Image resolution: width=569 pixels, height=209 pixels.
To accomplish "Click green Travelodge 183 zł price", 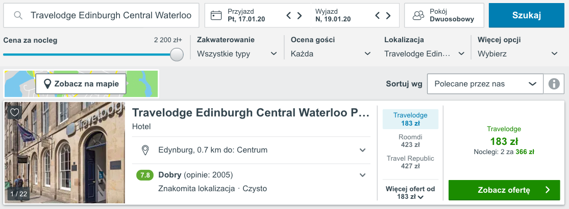I will (x=504, y=141).
